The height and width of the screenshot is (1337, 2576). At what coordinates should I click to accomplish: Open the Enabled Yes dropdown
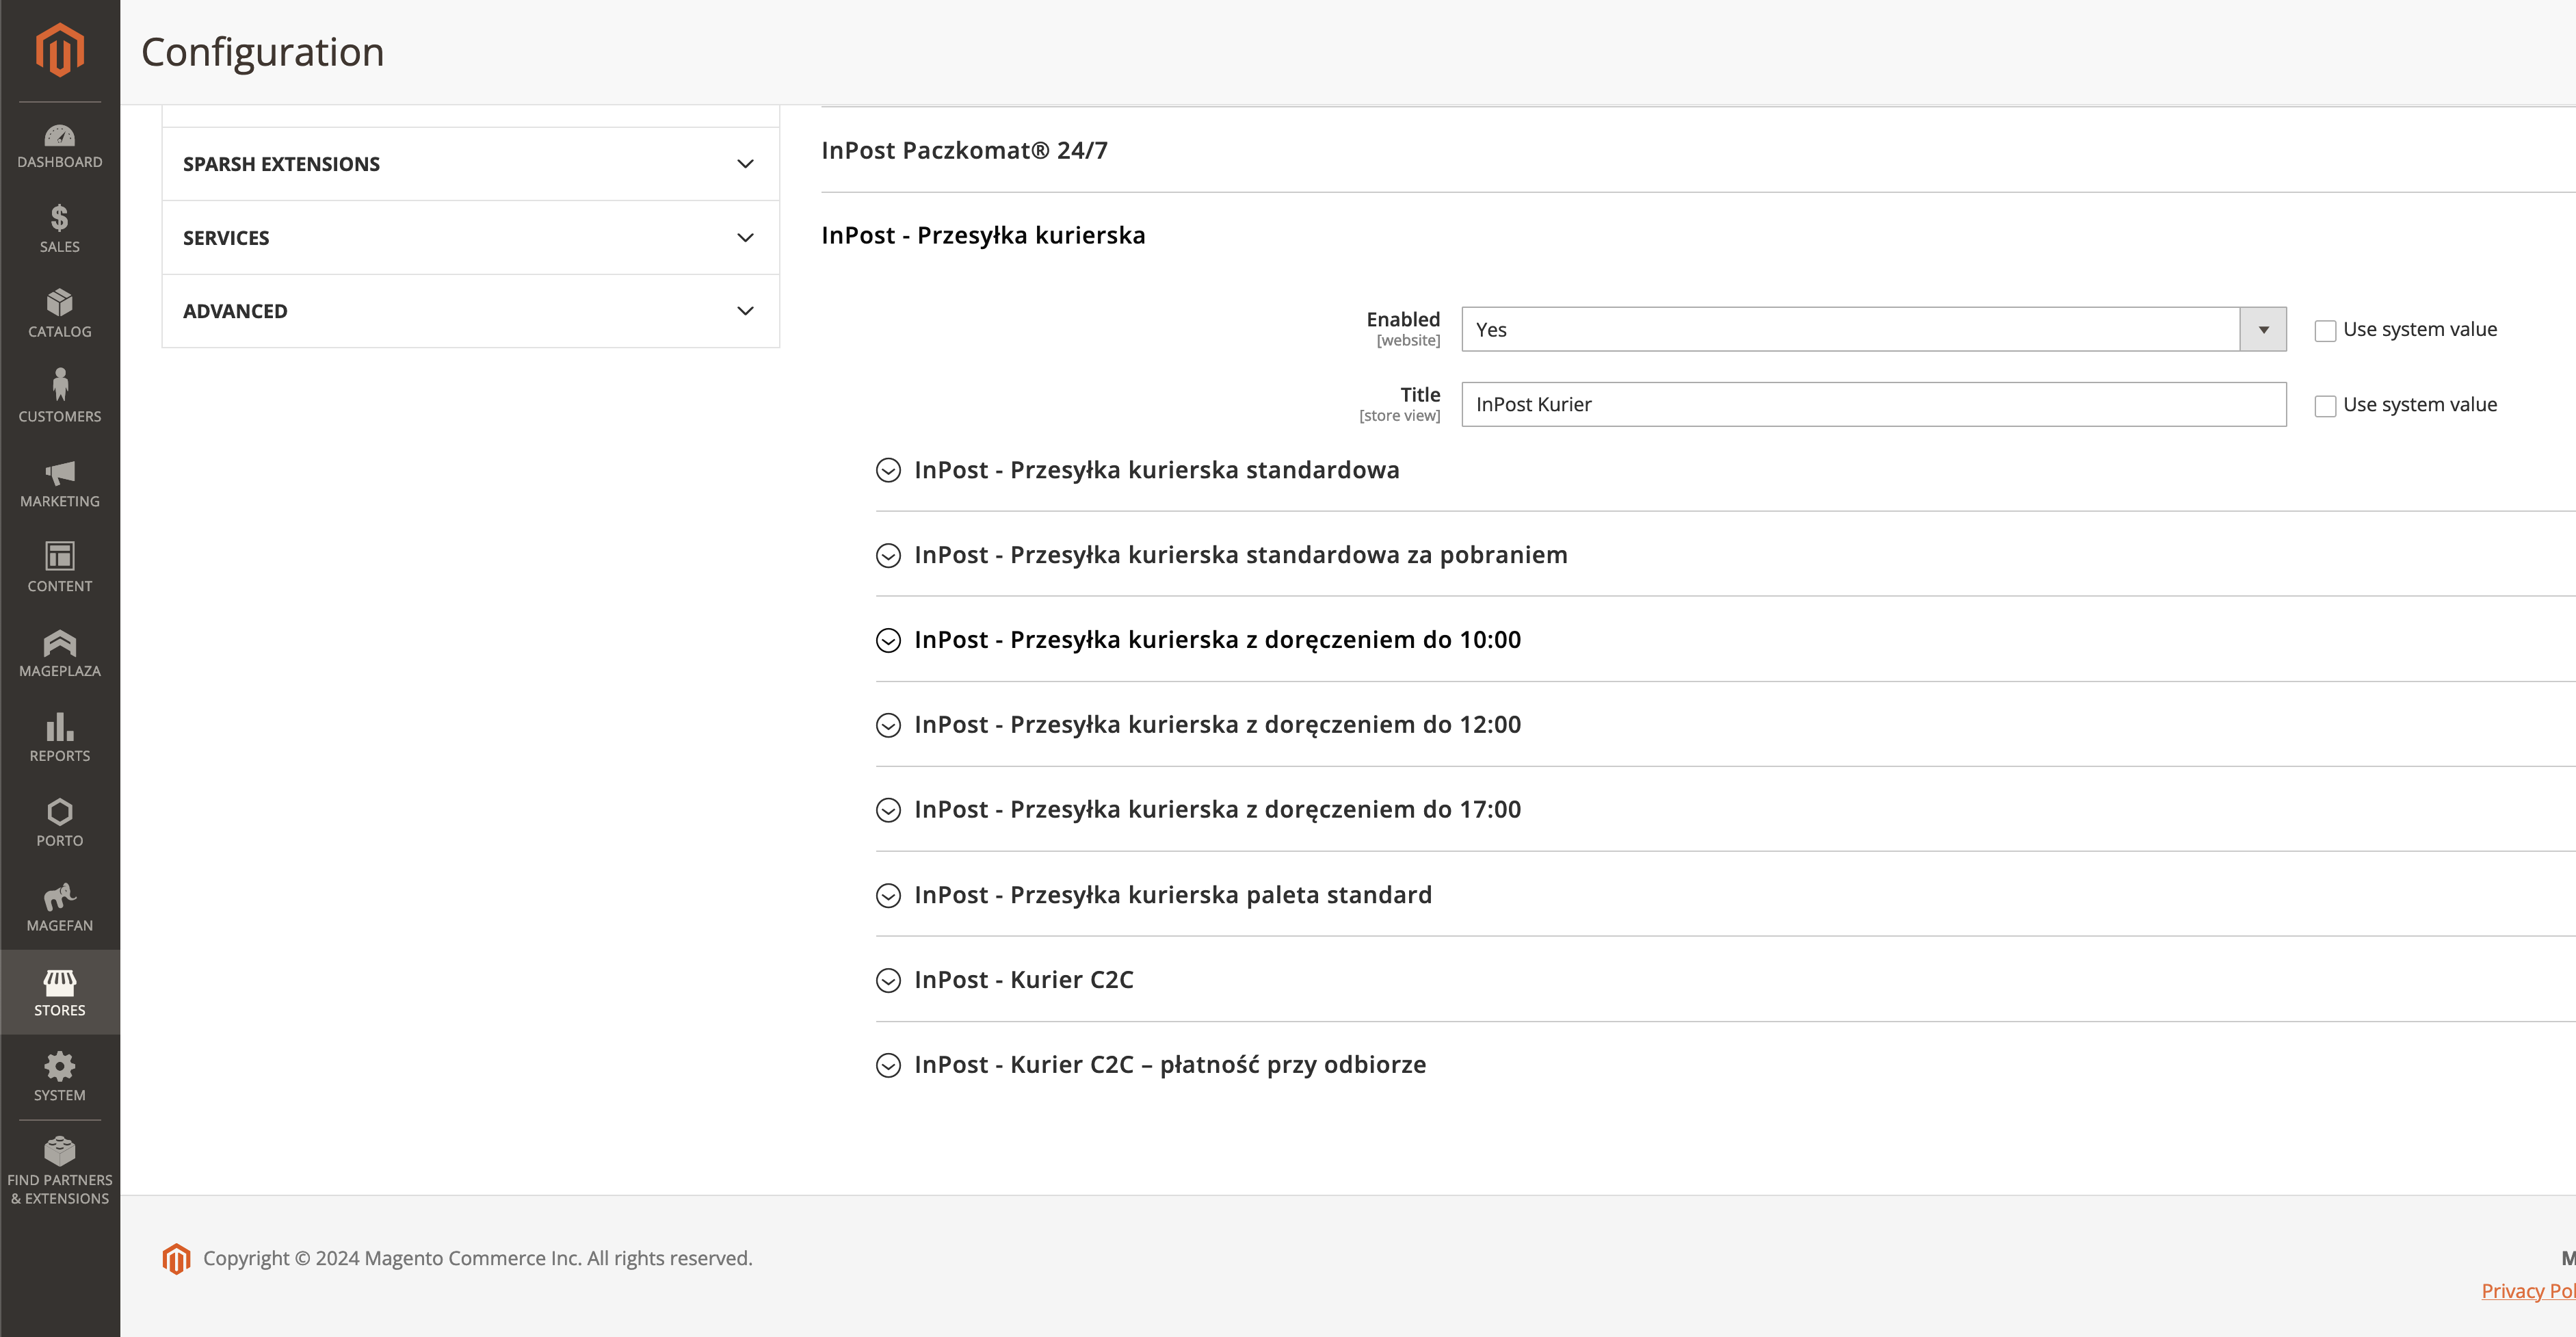click(x=1873, y=330)
